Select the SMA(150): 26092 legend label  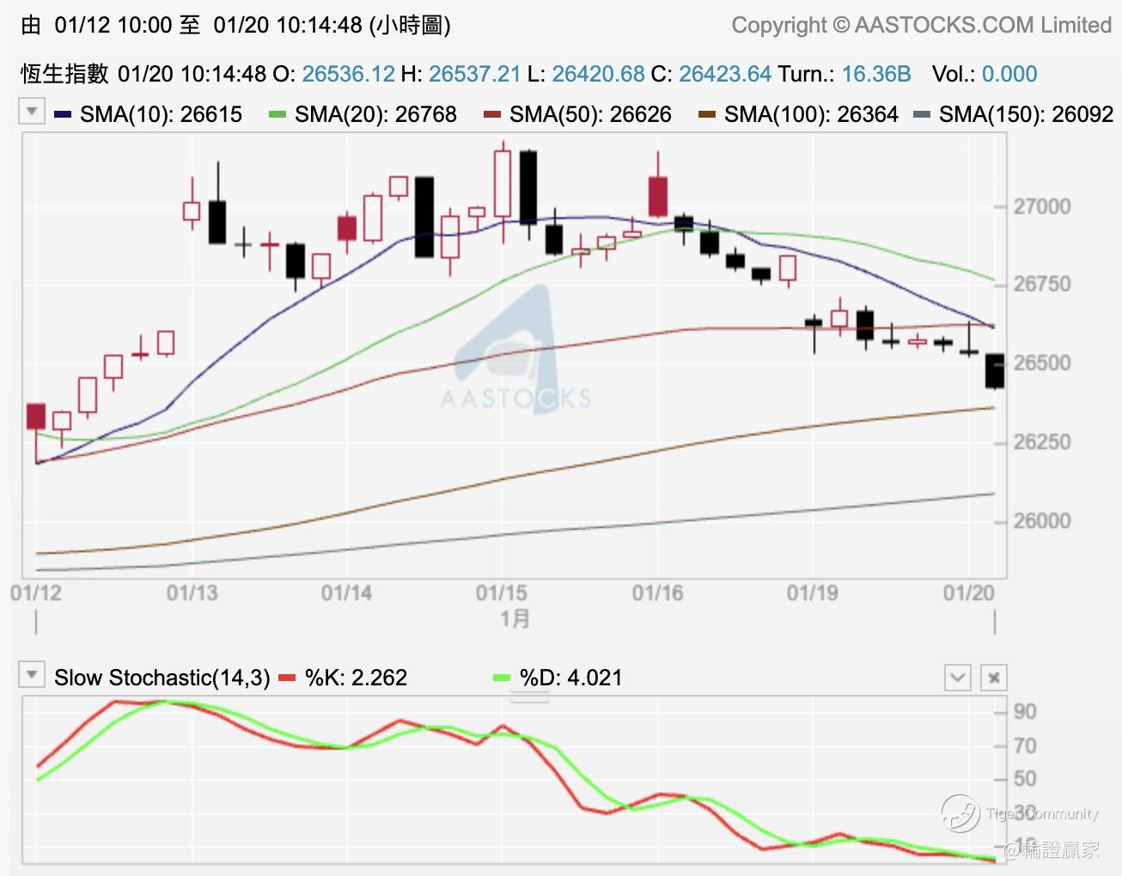pos(1026,114)
